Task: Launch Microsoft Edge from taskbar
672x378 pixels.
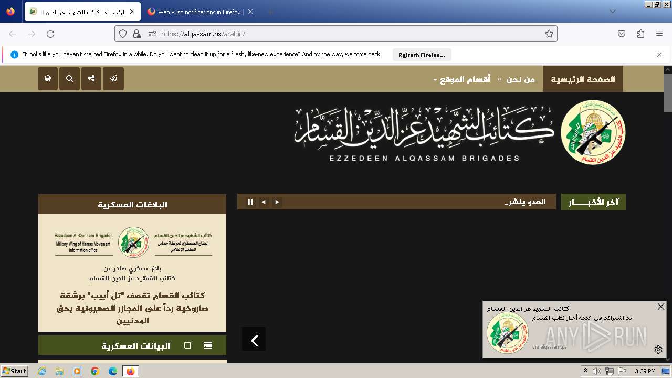Action: tap(113, 371)
